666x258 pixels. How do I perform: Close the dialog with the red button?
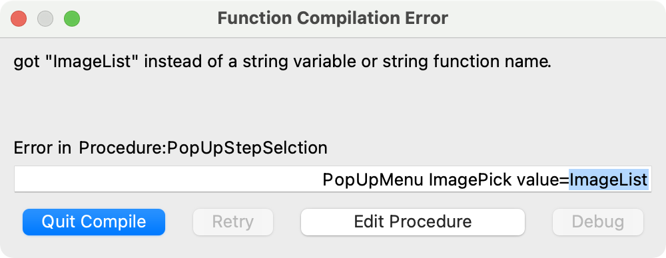(x=19, y=19)
